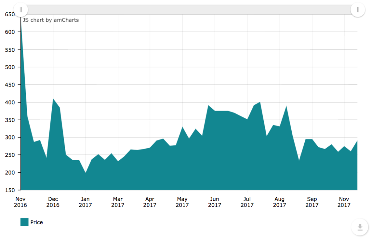Viewport: 371px width, 239px height.
Task: Select the January 2017 lowest price point
Action: (x=86, y=173)
